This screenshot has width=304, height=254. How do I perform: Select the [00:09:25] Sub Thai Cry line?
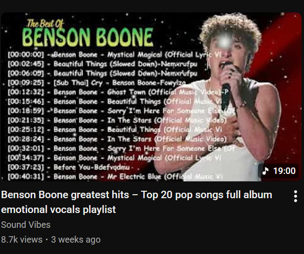click(x=96, y=83)
